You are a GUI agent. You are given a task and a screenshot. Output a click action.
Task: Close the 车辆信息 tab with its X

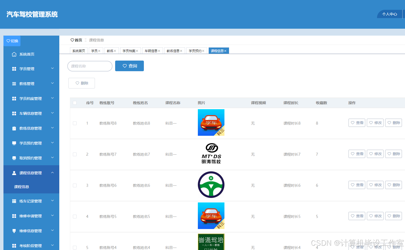click(159, 51)
